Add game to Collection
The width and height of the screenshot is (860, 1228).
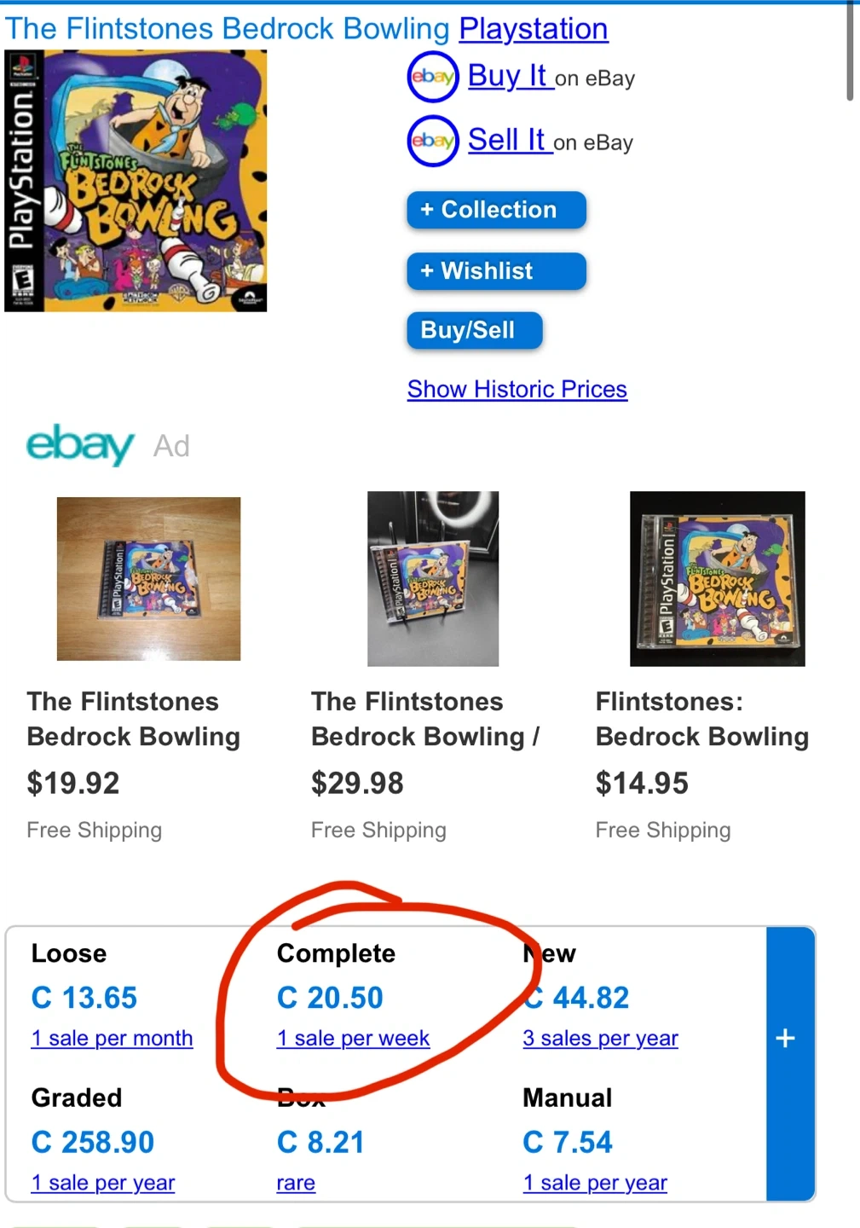(x=496, y=210)
